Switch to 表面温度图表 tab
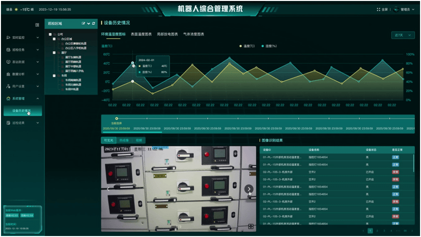The image size is (421, 237). (x=141, y=34)
